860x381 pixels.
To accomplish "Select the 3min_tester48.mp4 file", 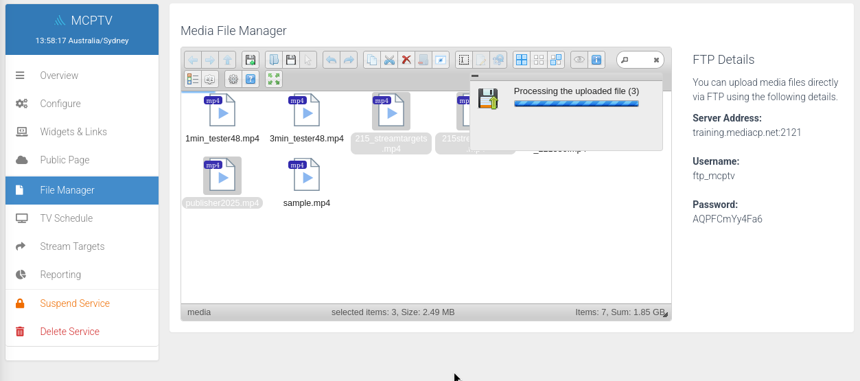I will (307, 119).
